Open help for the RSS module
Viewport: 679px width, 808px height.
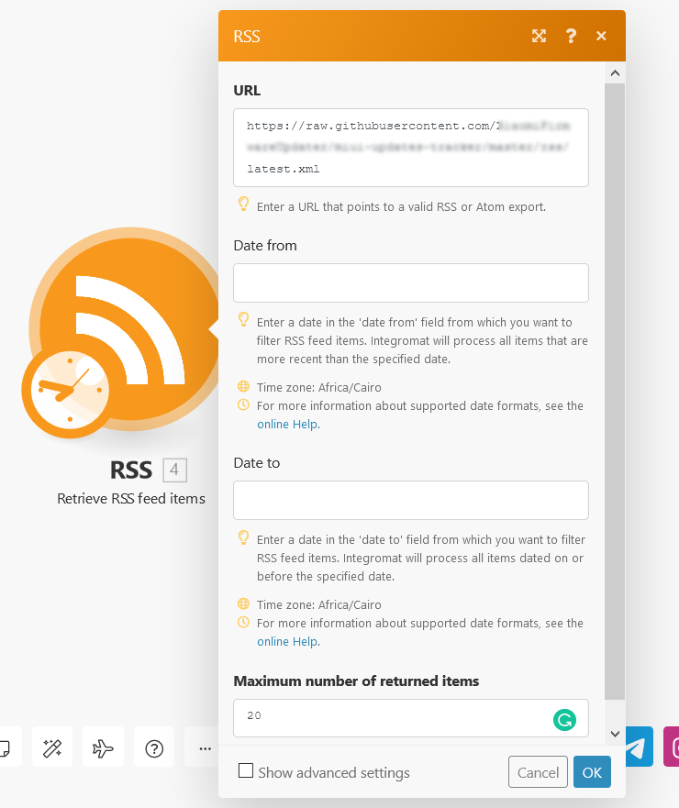tap(571, 36)
